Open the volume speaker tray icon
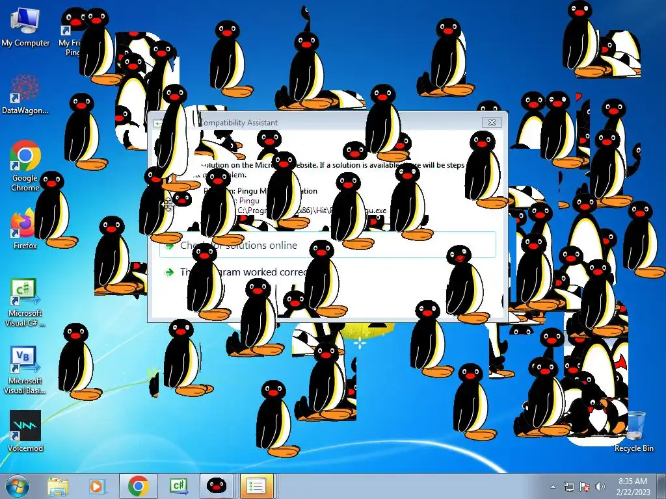The height and width of the screenshot is (499, 666). coord(600,487)
